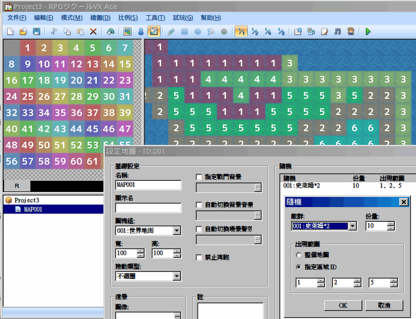Open the 試玩 menu
416x319 pixels.
coord(183,18)
